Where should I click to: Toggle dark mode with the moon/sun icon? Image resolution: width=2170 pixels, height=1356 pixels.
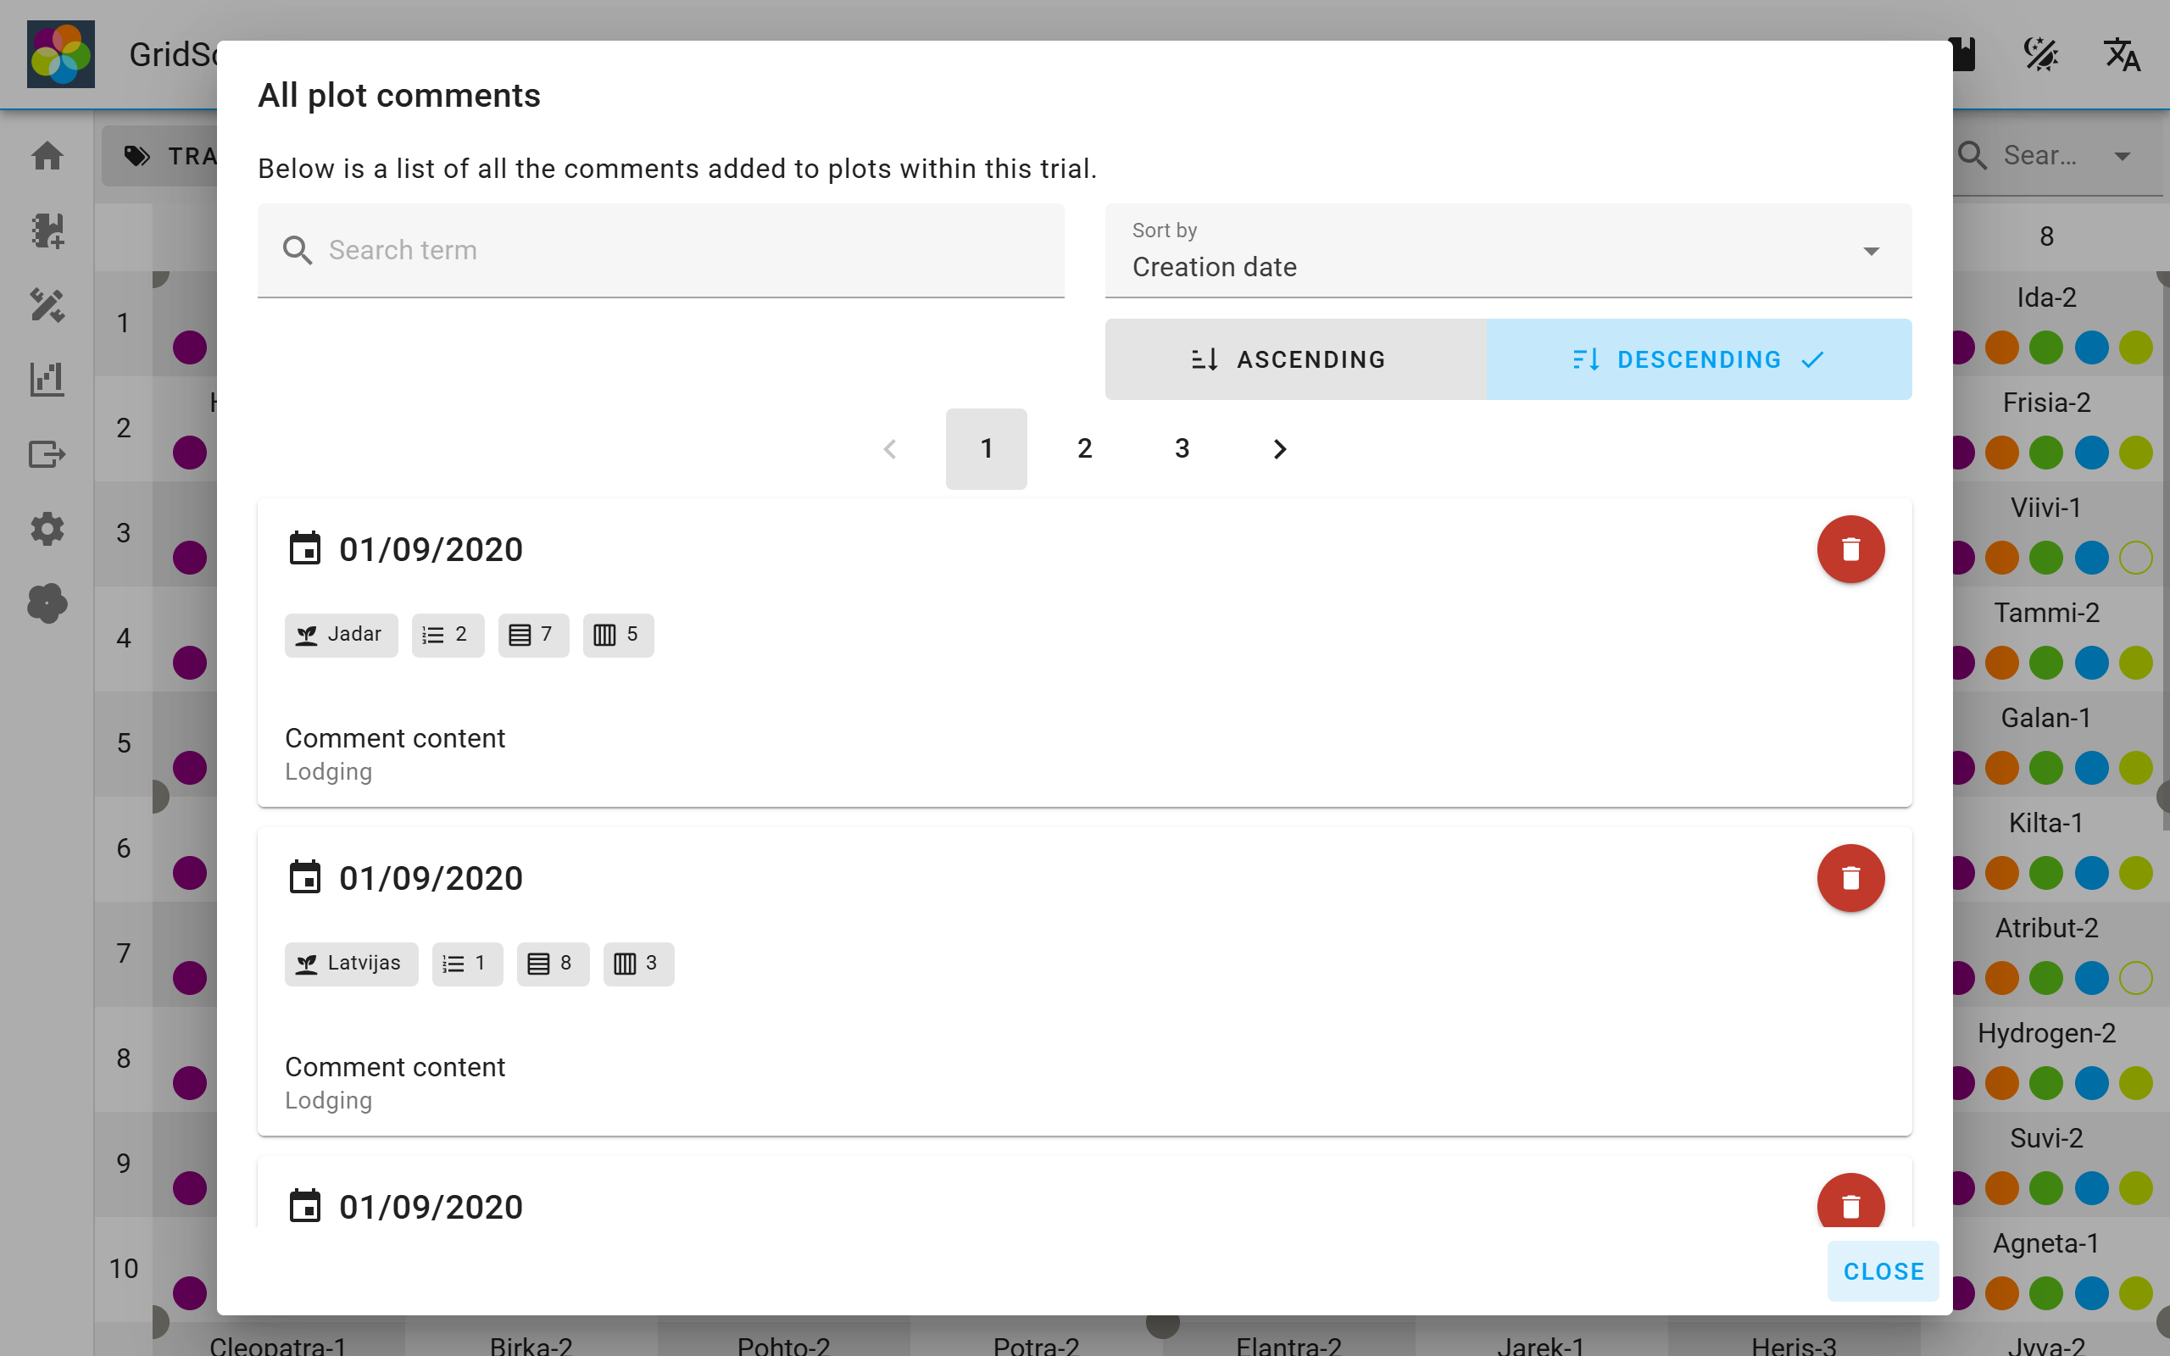(x=2041, y=53)
